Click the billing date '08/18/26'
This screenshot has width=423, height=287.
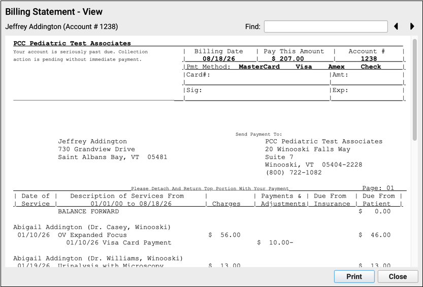click(x=219, y=58)
